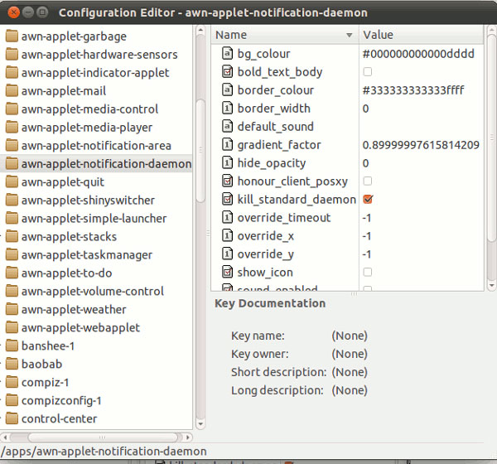Click the folder tree vertical scrollbar
The image size is (497, 464).
point(200,149)
